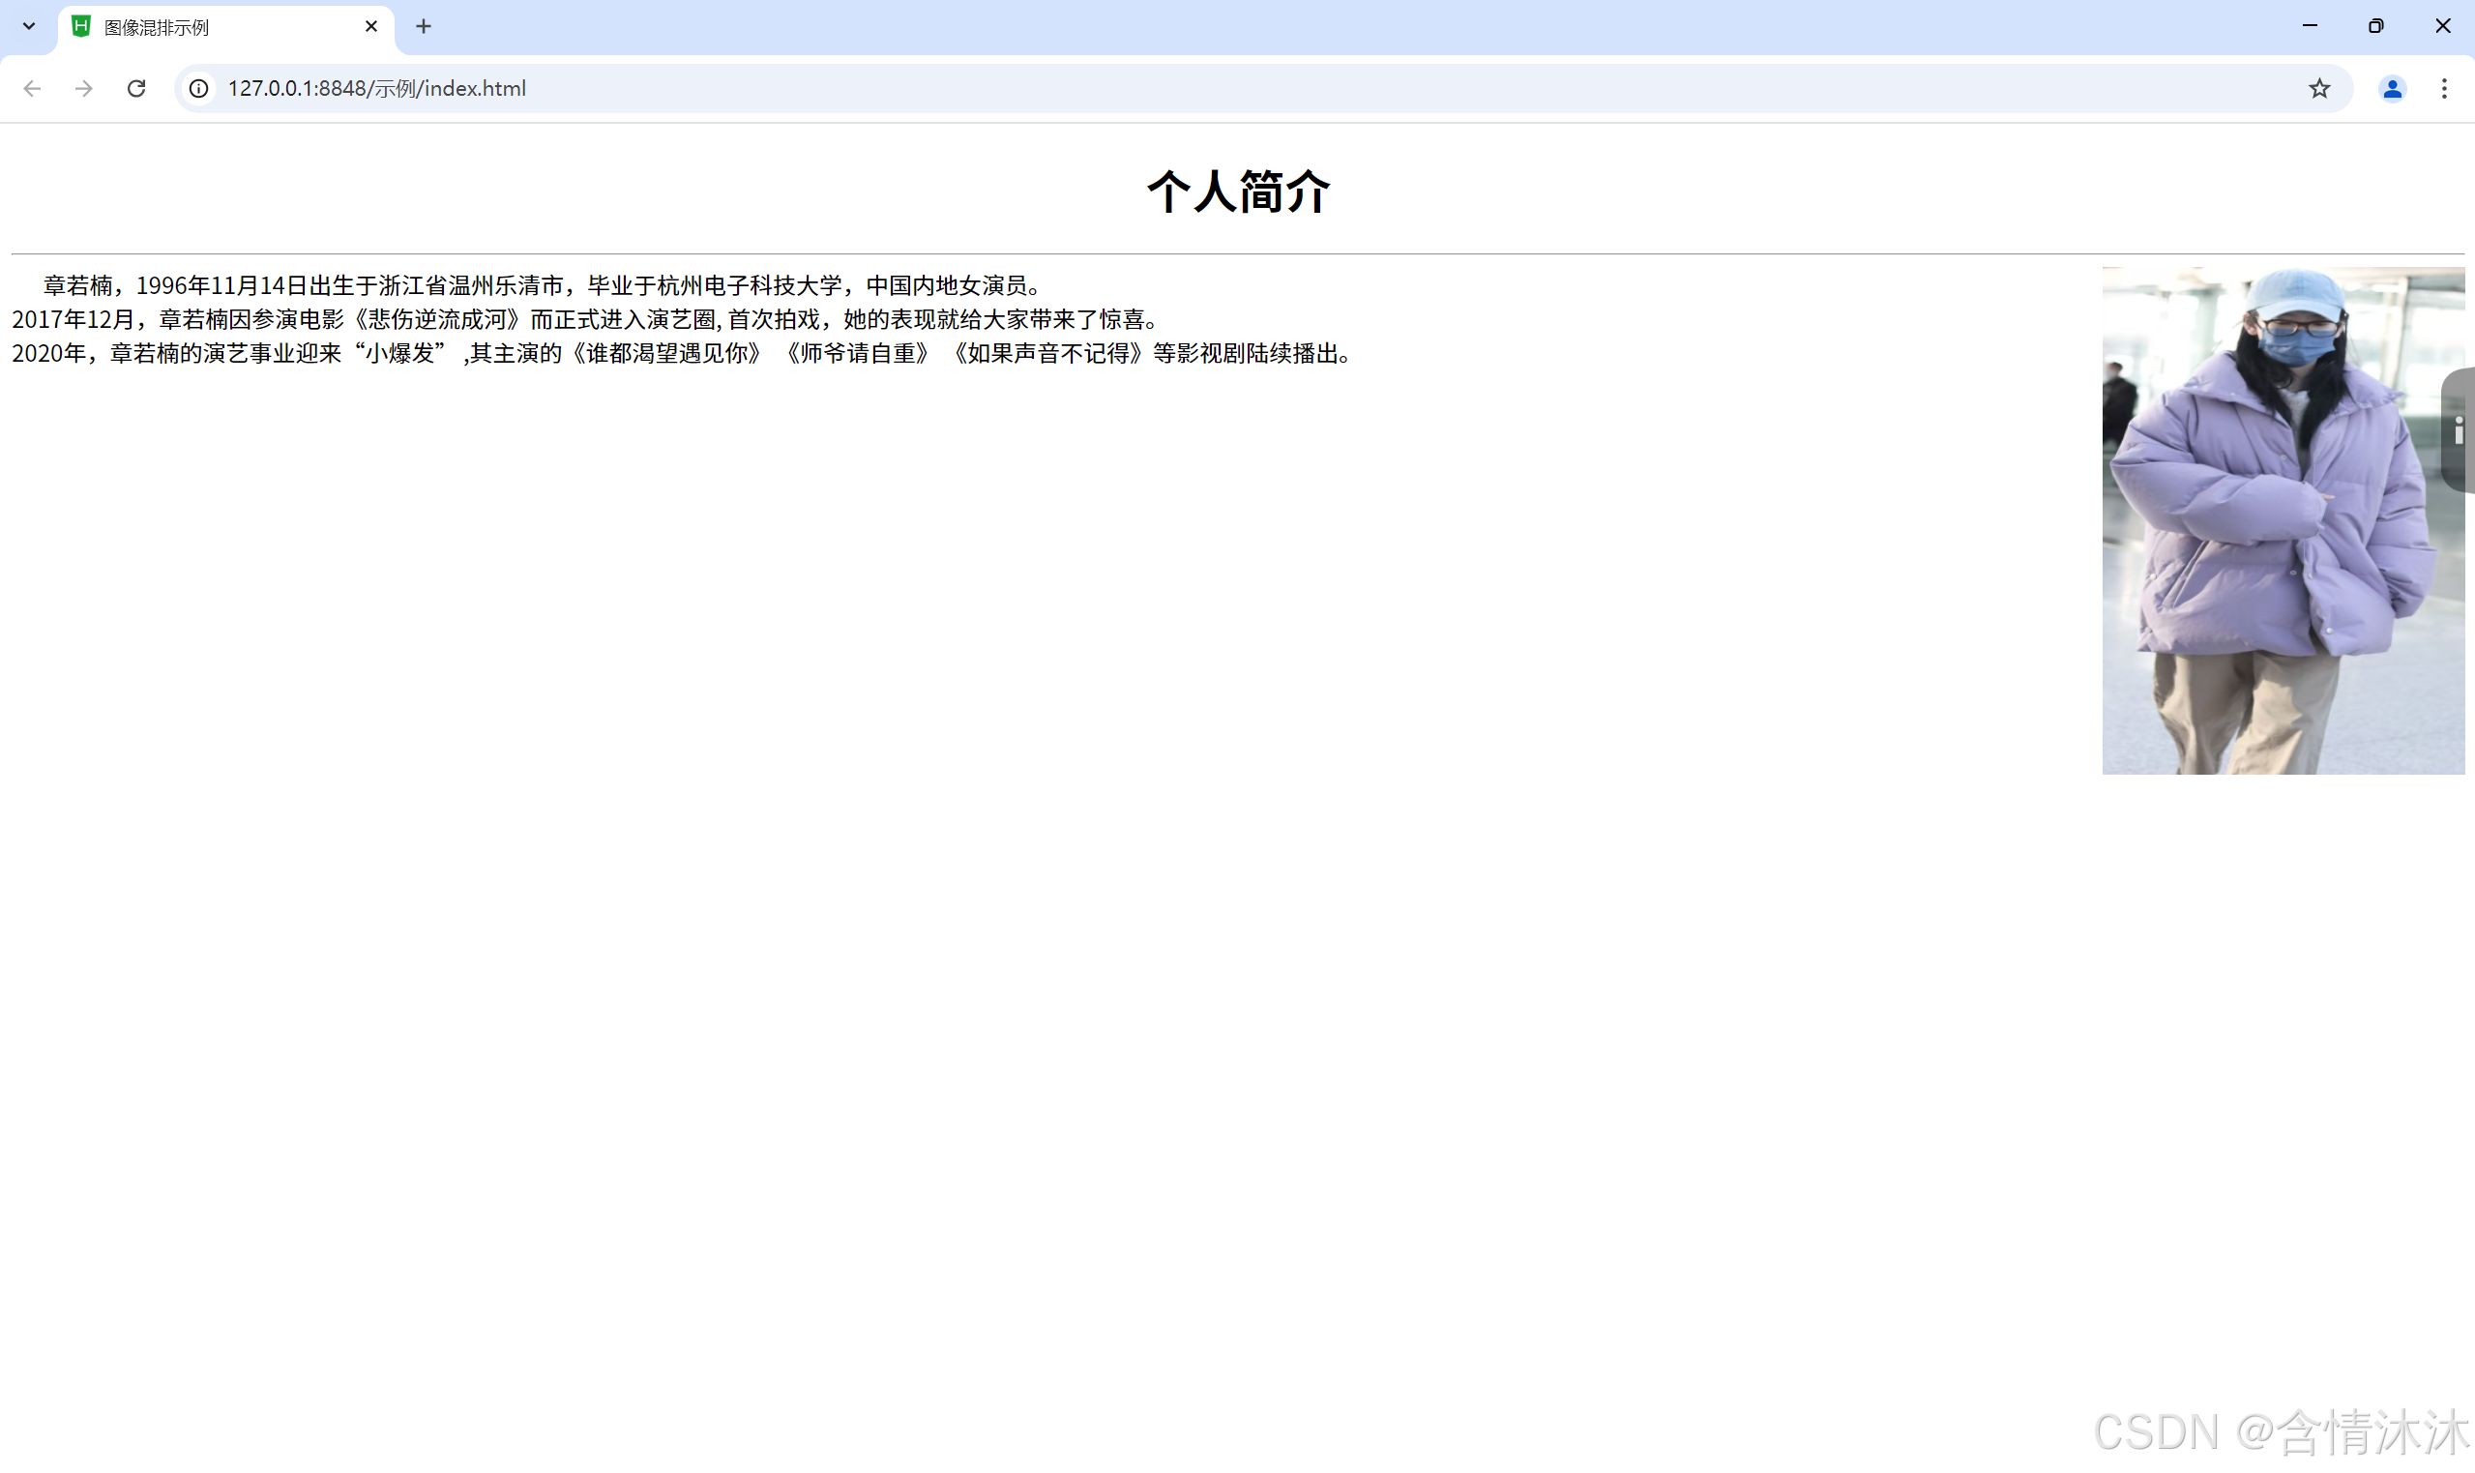The image size is (2475, 1473).
Task: Bookmark this page with the star icon
Action: coord(2318,88)
